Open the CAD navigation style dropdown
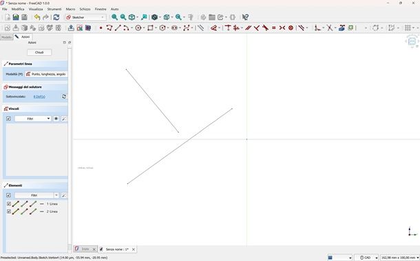This screenshot has width=420, height=261. point(366,258)
